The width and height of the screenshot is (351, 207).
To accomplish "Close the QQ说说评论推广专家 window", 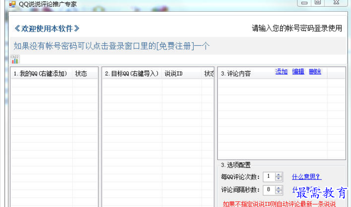I will point(336,3).
